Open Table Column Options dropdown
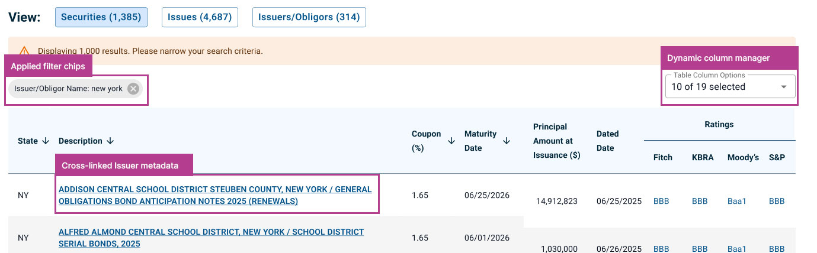Image resolution: width=817 pixels, height=253 pixels. click(730, 87)
